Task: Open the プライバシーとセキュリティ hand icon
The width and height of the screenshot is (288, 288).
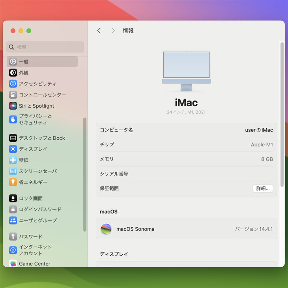Action: point(13,119)
